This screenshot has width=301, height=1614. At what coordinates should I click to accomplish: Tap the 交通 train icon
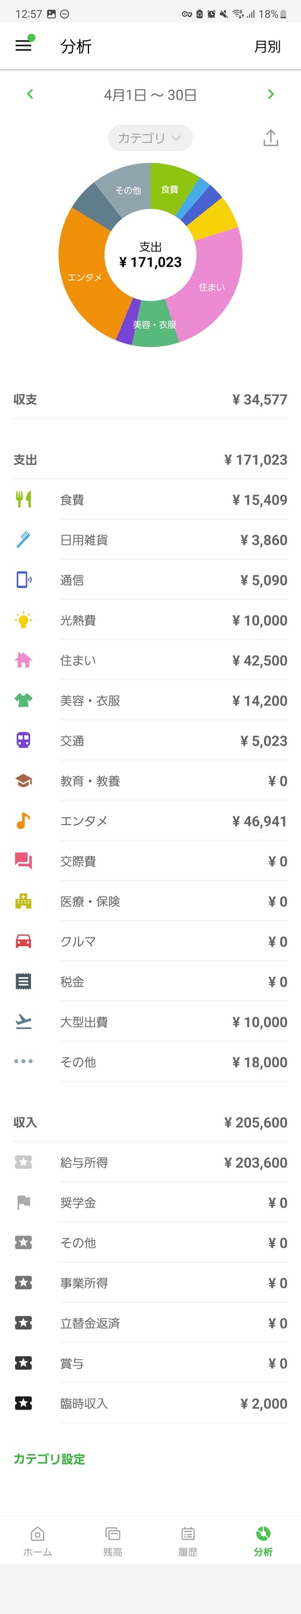(x=23, y=740)
